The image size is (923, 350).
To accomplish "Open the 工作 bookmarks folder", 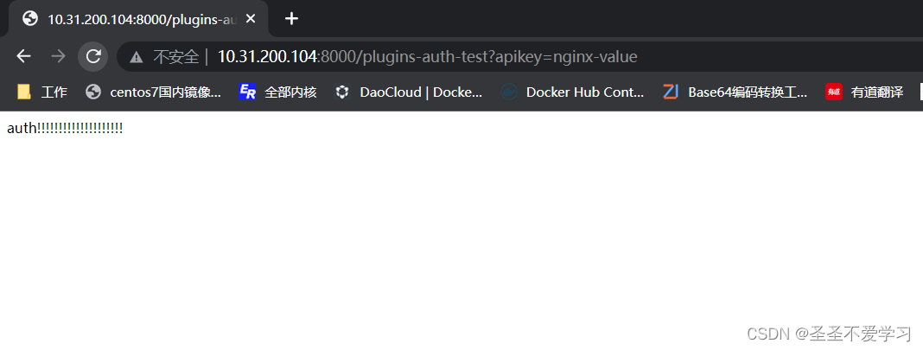I will tap(42, 92).
